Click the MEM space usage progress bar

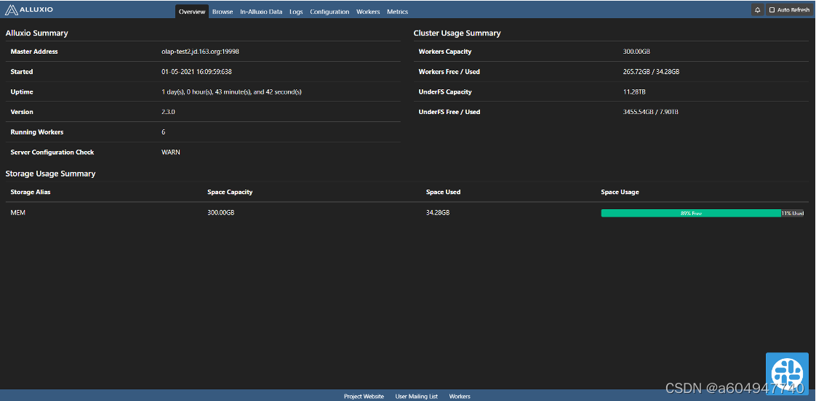702,214
